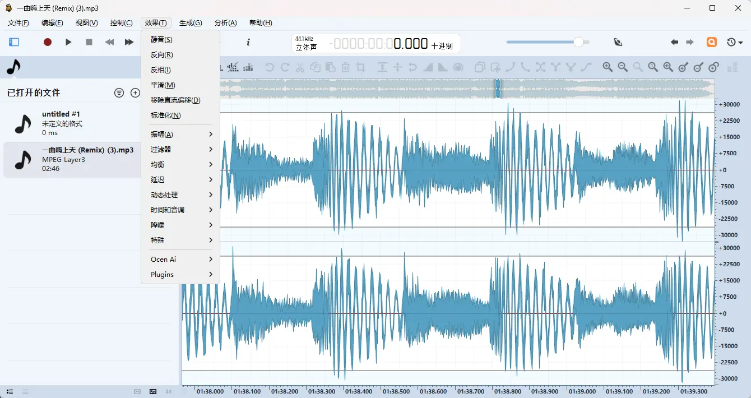Expand the 过滤器 submenu
Screen dimensions: 751x398
(180, 150)
